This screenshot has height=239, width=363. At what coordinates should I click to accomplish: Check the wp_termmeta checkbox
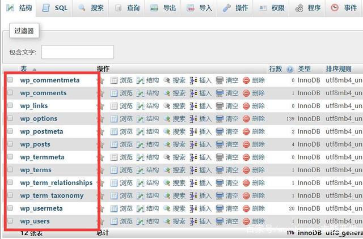pos(10,157)
